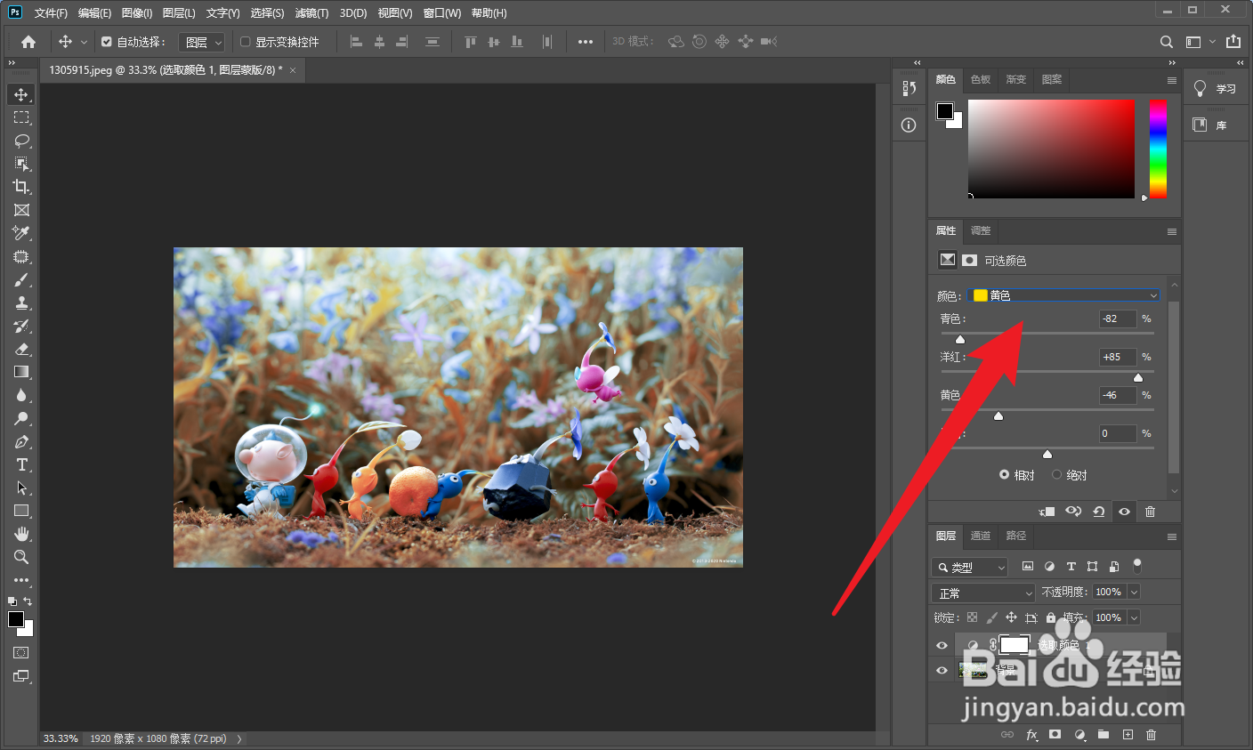The height and width of the screenshot is (750, 1253).
Task: Select the Clone Stamp tool
Action: 21,302
